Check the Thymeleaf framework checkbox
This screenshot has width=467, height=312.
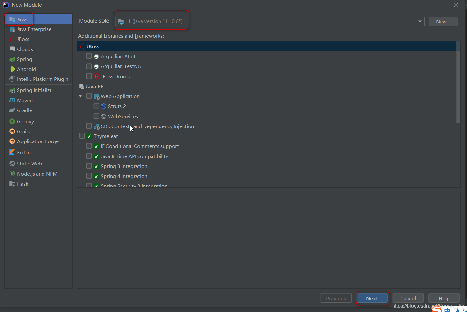pyautogui.click(x=82, y=136)
